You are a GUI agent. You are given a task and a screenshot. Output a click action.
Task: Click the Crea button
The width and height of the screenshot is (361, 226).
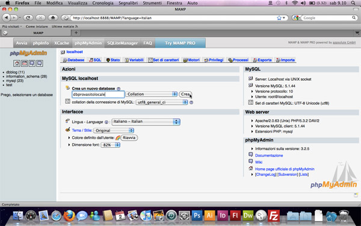coord(185,94)
